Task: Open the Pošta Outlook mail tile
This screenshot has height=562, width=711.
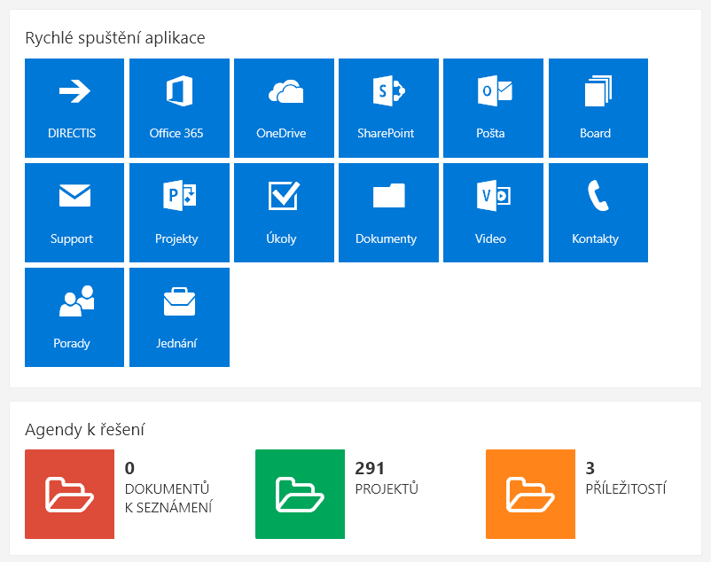Action: 493,108
